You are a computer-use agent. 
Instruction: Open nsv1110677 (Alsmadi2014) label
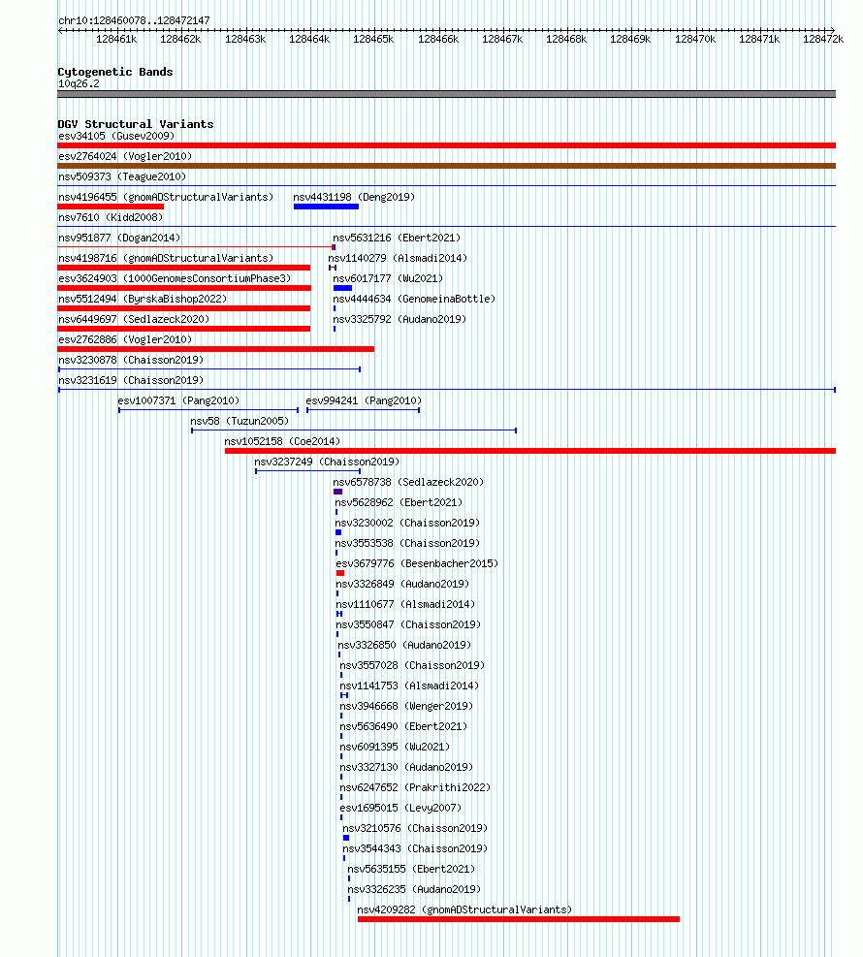405,604
